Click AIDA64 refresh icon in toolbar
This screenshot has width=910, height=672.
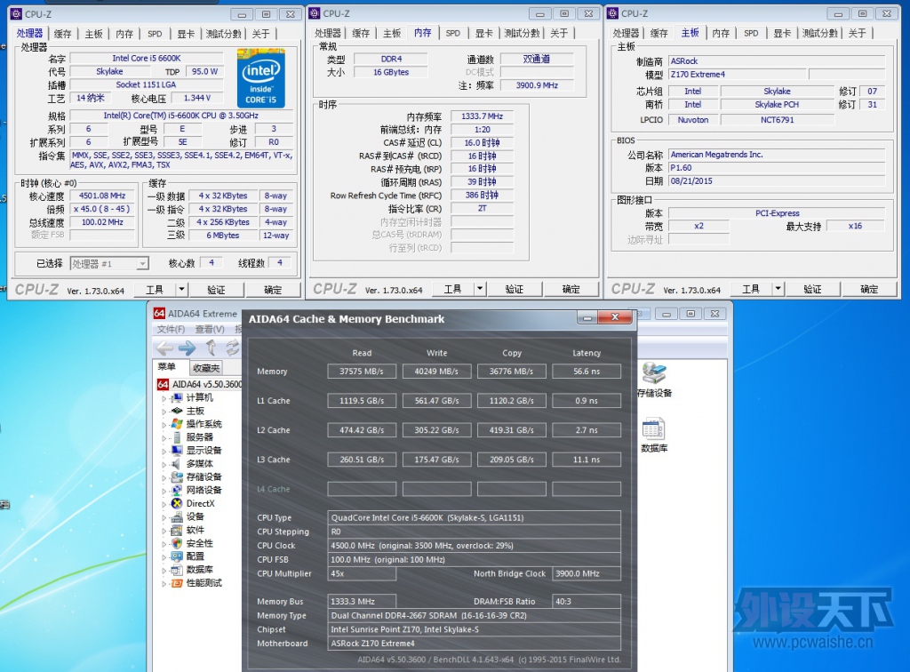coord(233,348)
